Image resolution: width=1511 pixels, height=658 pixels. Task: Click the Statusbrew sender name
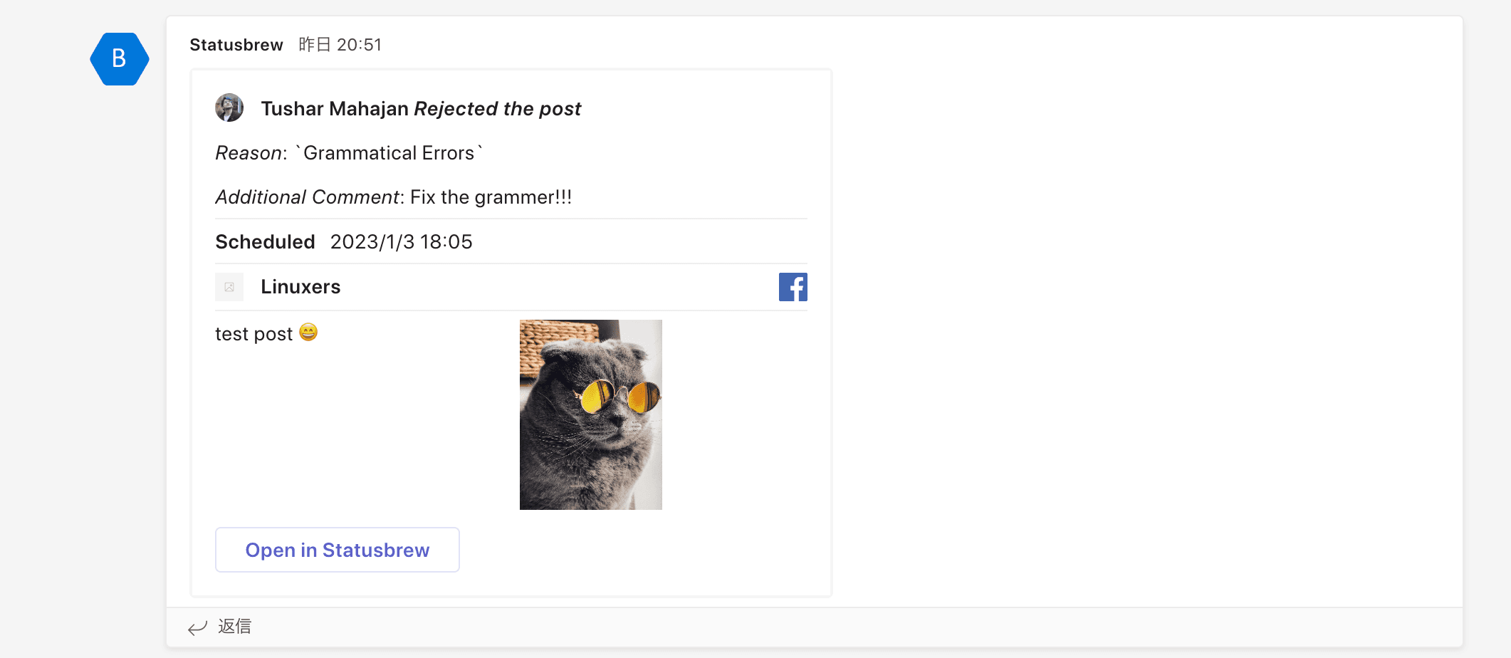(236, 45)
